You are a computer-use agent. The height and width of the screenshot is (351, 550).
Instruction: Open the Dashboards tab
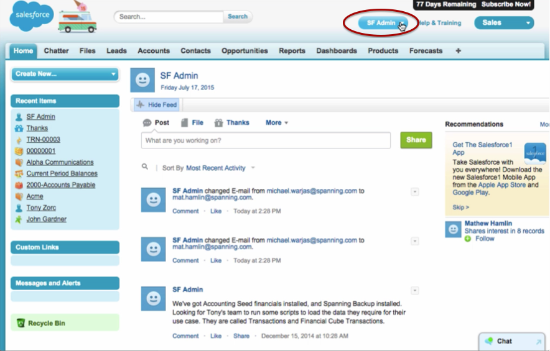coord(337,51)
